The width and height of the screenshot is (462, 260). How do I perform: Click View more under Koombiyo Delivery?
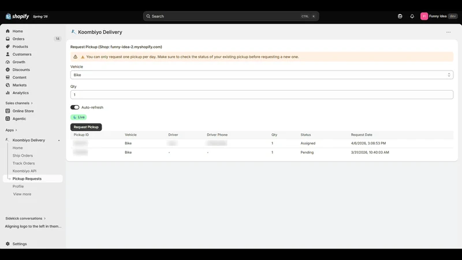pos(22,194)
